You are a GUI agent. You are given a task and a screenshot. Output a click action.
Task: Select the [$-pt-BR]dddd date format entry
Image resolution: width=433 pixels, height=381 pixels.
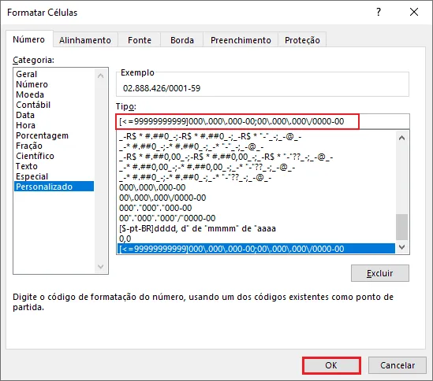[197, 228]
